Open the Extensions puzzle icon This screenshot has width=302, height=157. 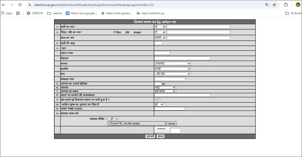pyautogui.click(x=286, y=5)
